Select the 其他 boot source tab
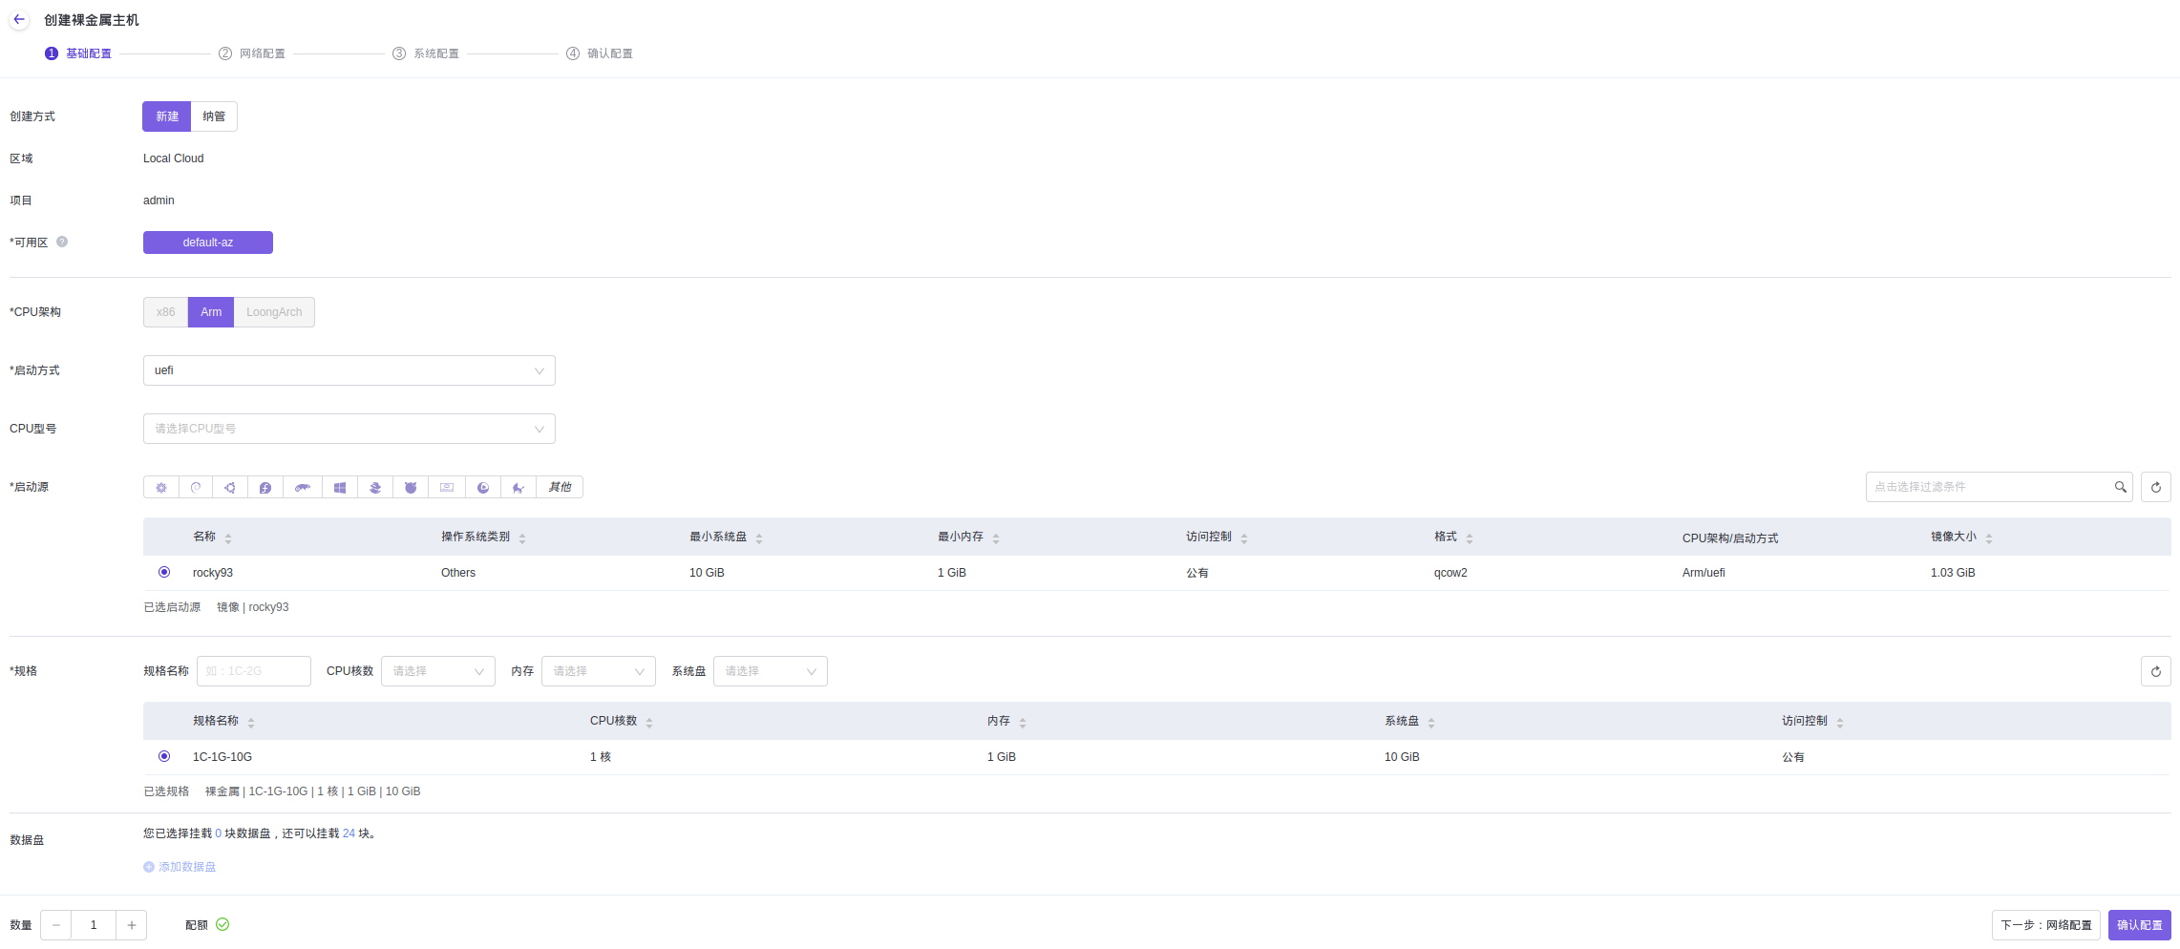The width and height of the screenshot is (2180, 949). click(x=560, y=488)
